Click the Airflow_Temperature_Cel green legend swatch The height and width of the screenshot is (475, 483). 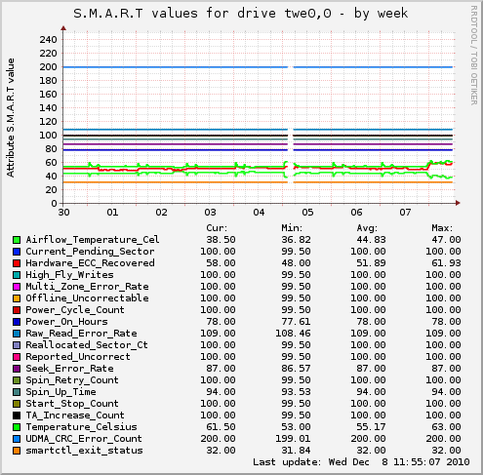[17, 240]
